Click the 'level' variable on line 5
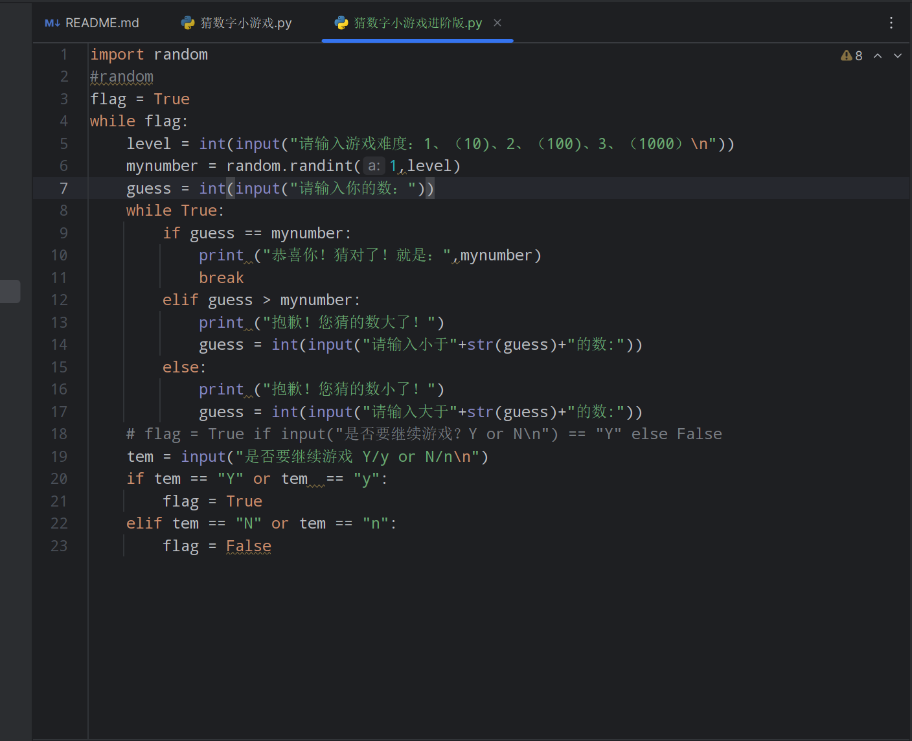 point(148,144)
